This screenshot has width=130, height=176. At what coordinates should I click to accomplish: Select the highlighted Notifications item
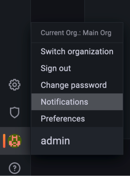point(77,102)
